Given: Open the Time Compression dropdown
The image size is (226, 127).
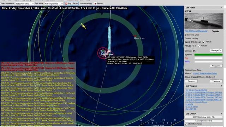Looking at the screenshot, I should point(24,4).
